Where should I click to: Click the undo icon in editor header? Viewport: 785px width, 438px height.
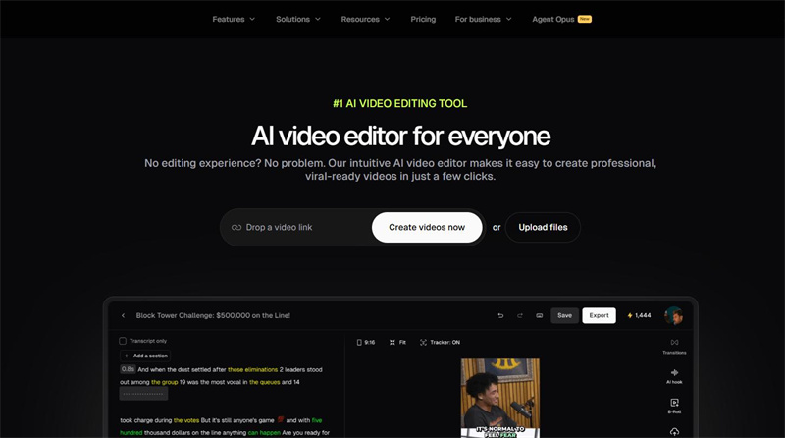click(500, 315)
